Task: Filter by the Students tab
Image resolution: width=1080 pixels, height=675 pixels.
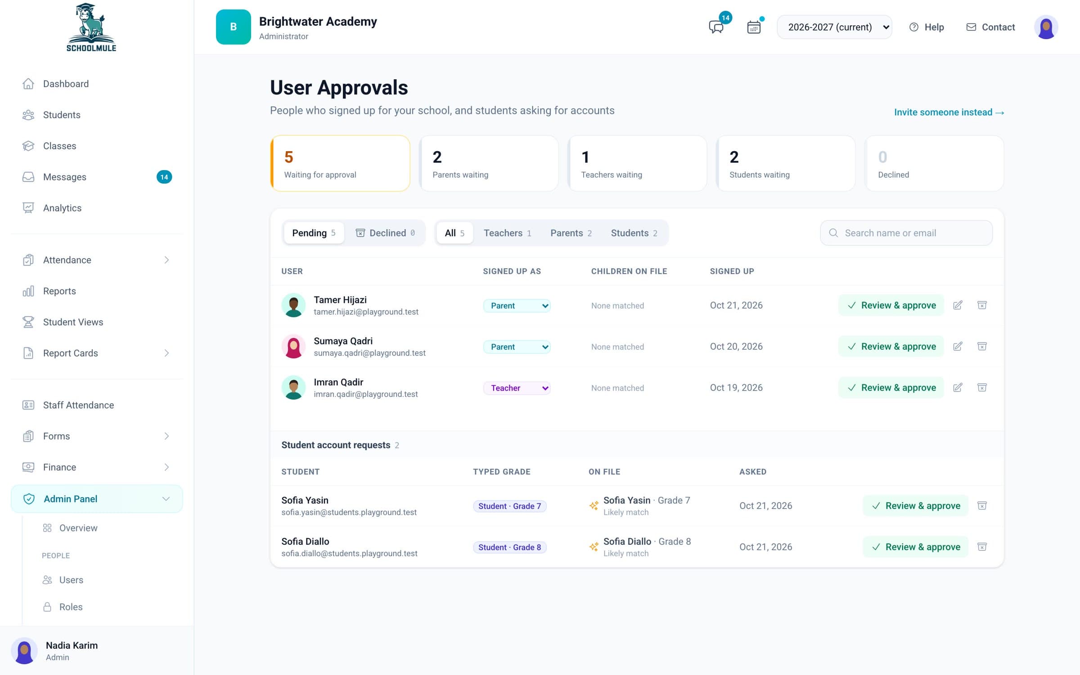Action: coord(634,233)
